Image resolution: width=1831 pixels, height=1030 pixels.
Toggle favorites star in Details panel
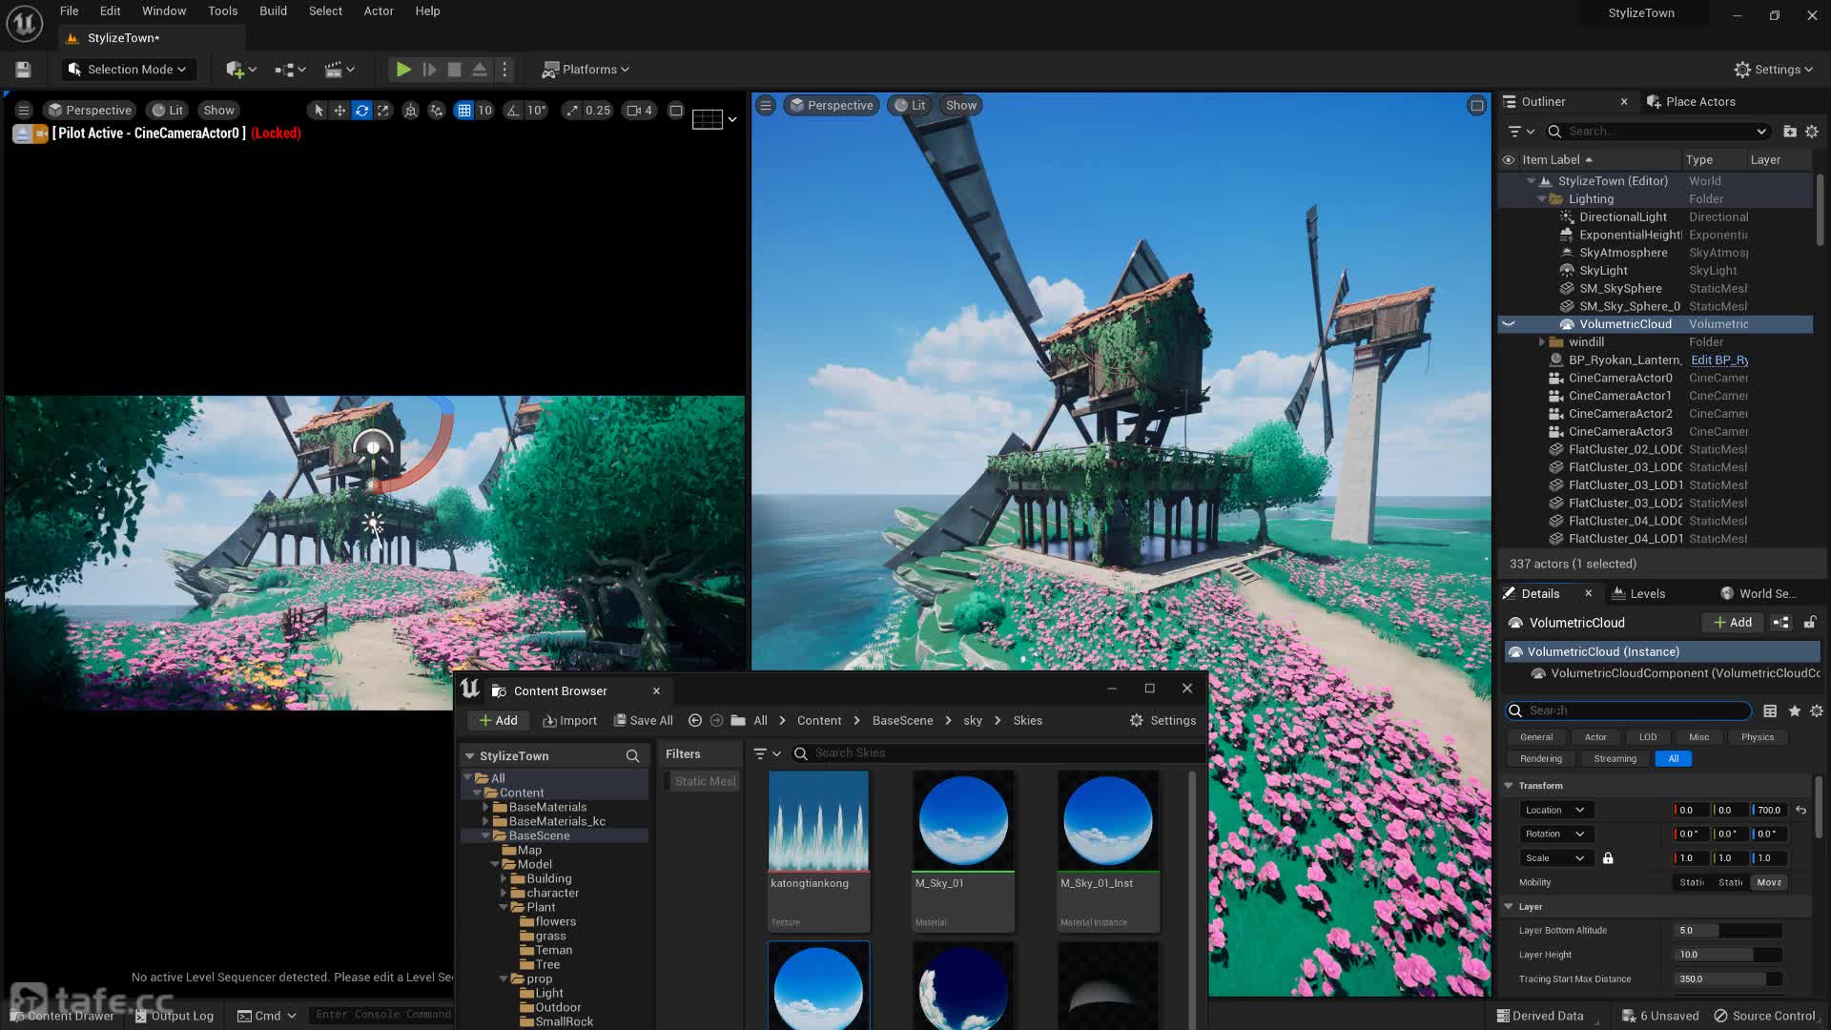[x=1795, y=711]
